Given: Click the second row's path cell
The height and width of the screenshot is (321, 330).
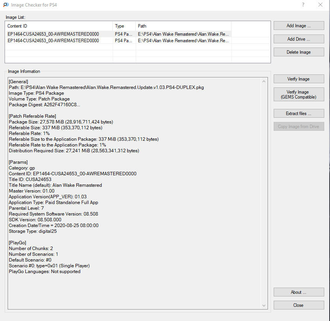Looking at the screenshot, I should pyautogui.click(x=183, y=41).
